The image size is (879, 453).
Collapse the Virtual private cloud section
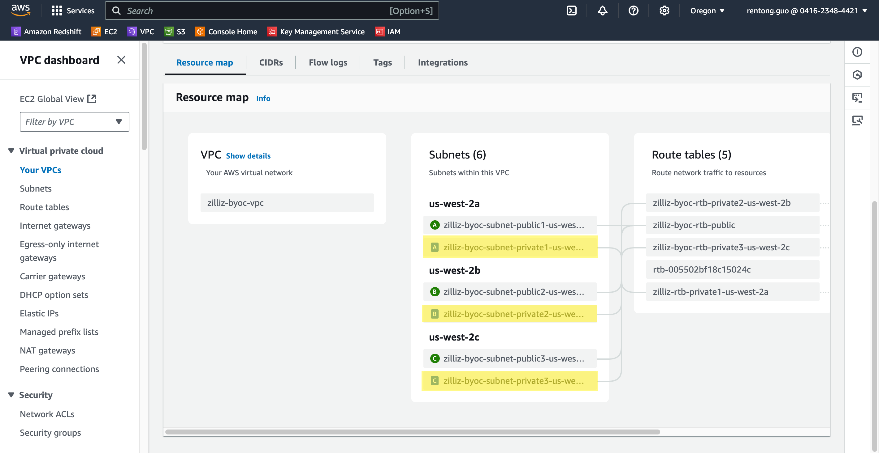coord(11,151)
